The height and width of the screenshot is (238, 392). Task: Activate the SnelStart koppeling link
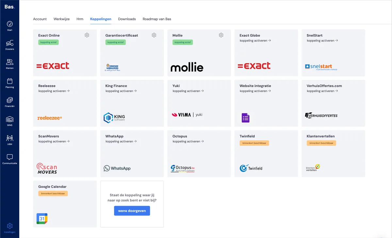click(x=322, y=41)
